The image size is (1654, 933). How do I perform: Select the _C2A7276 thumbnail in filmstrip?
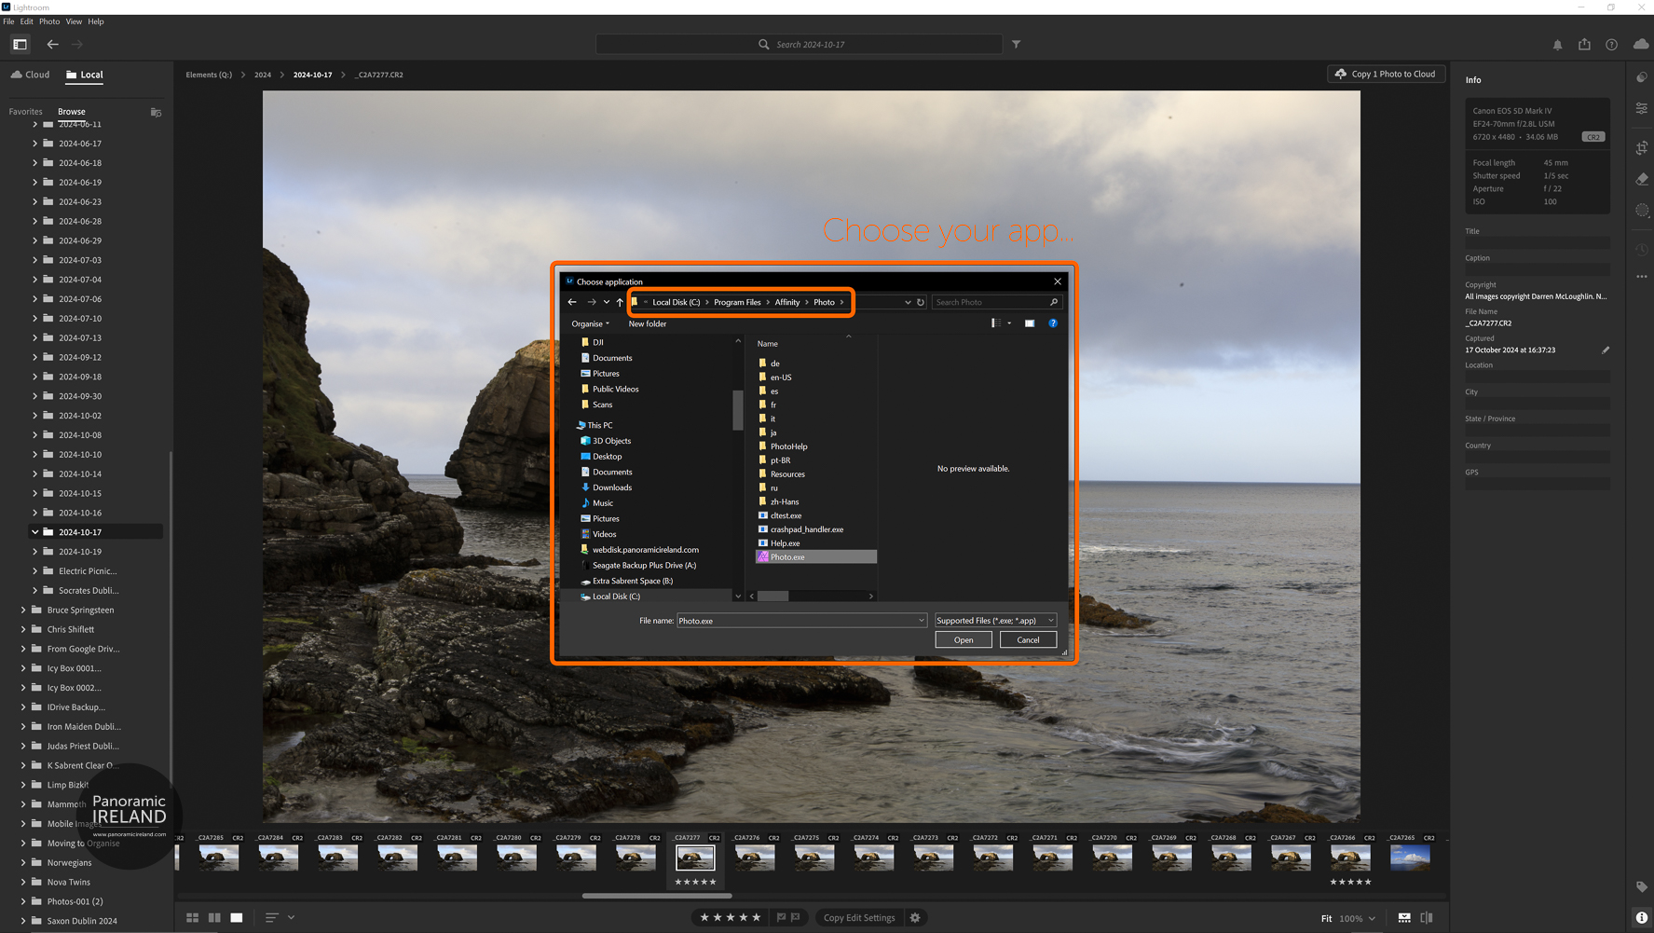tap(755, 858)
